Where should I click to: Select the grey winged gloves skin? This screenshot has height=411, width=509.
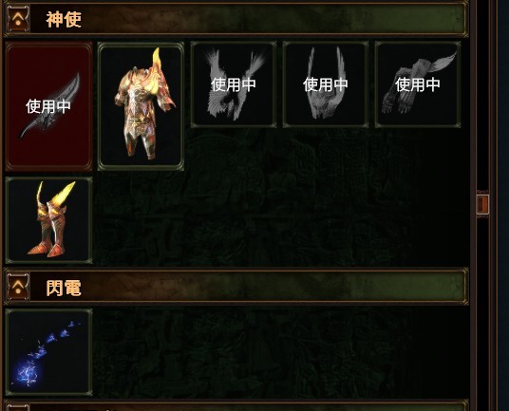[x=418, y=84]
